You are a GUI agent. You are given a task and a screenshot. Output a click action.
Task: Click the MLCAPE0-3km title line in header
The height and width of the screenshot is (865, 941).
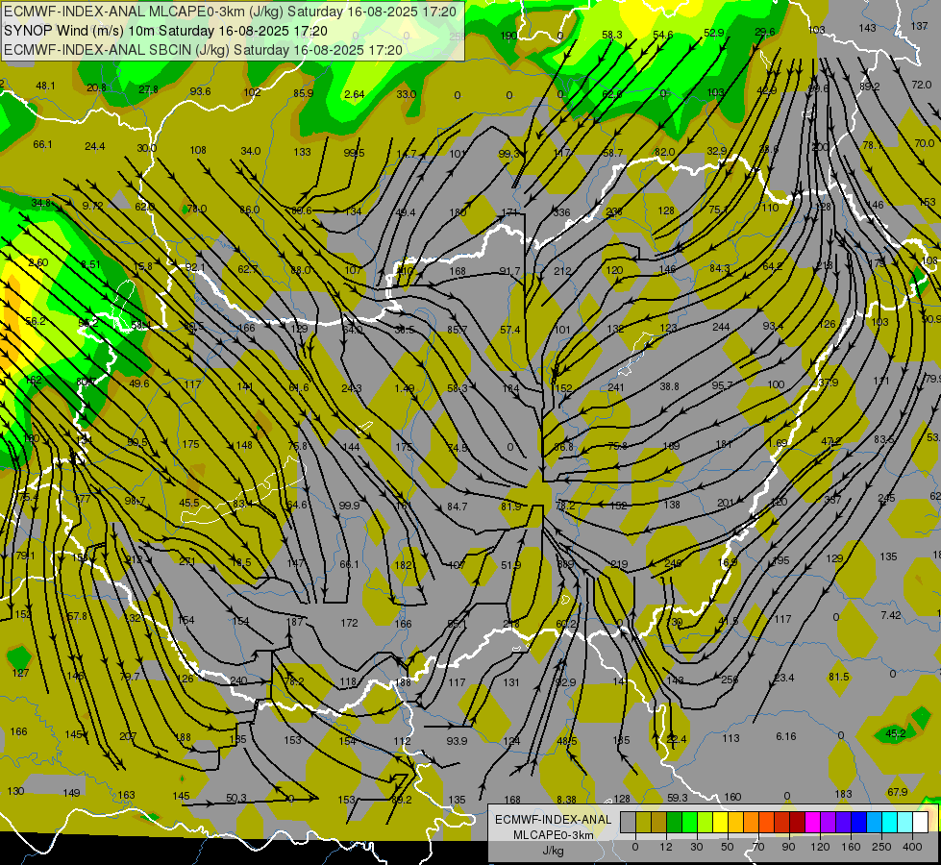[230, 12]
